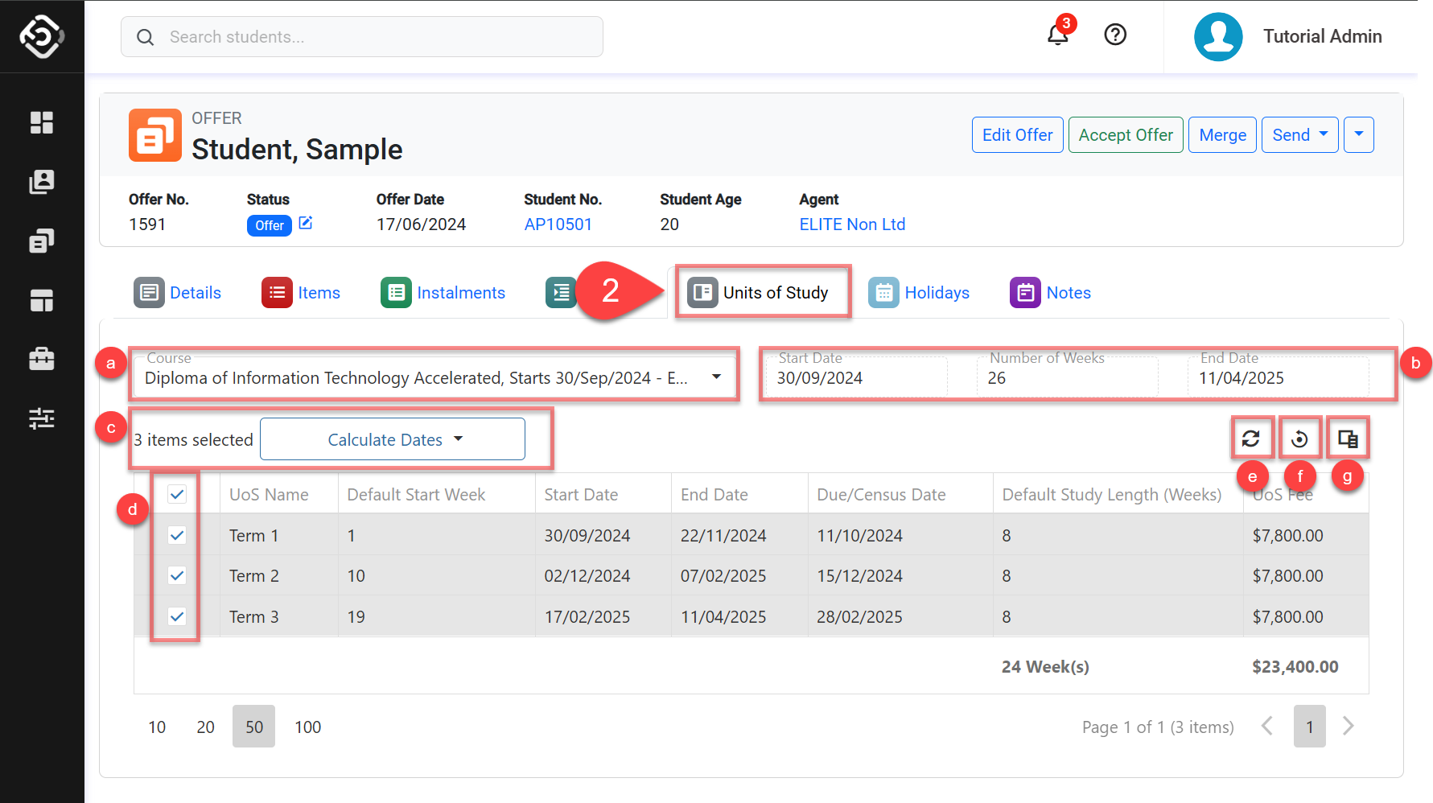This screenshot has height=803, width=1433.
Task: Click the next page arrow
Action: [x=1349, y=726]
